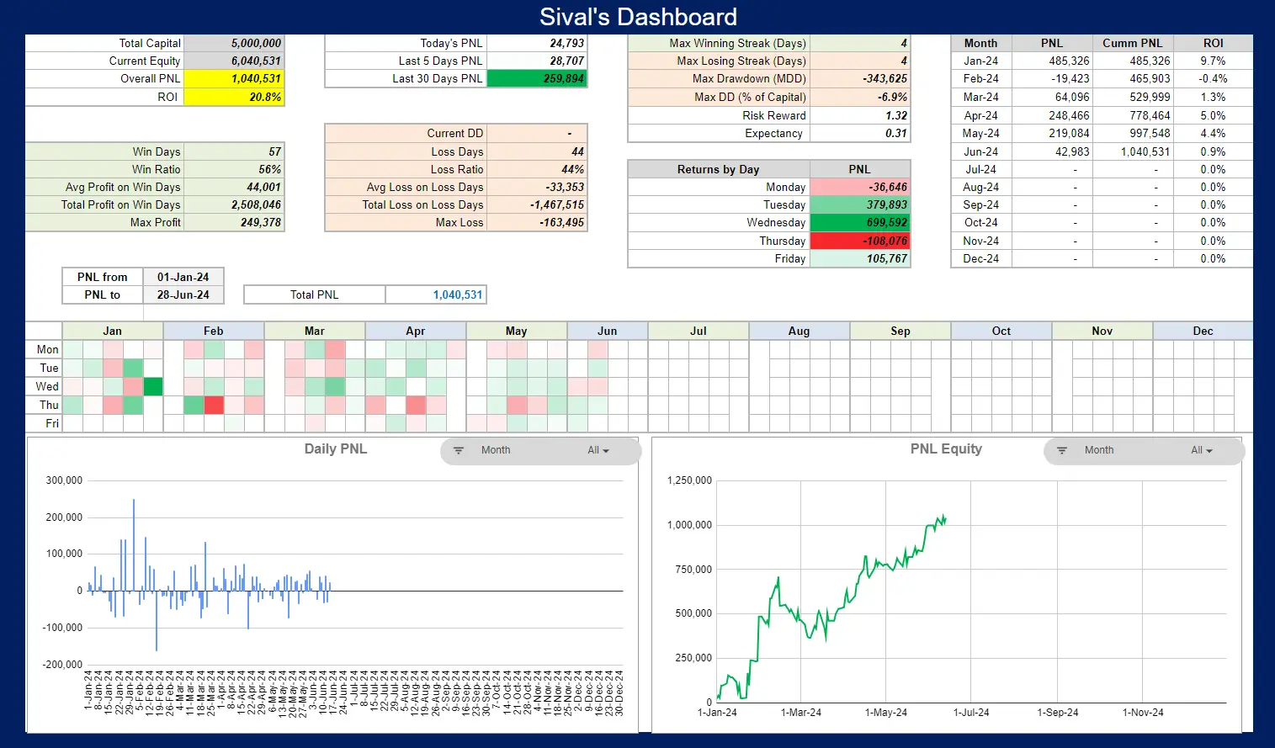Click Avg Profit on Win Days value 44,001
Screen dimensions: 1275x748
tap(234, 187)
